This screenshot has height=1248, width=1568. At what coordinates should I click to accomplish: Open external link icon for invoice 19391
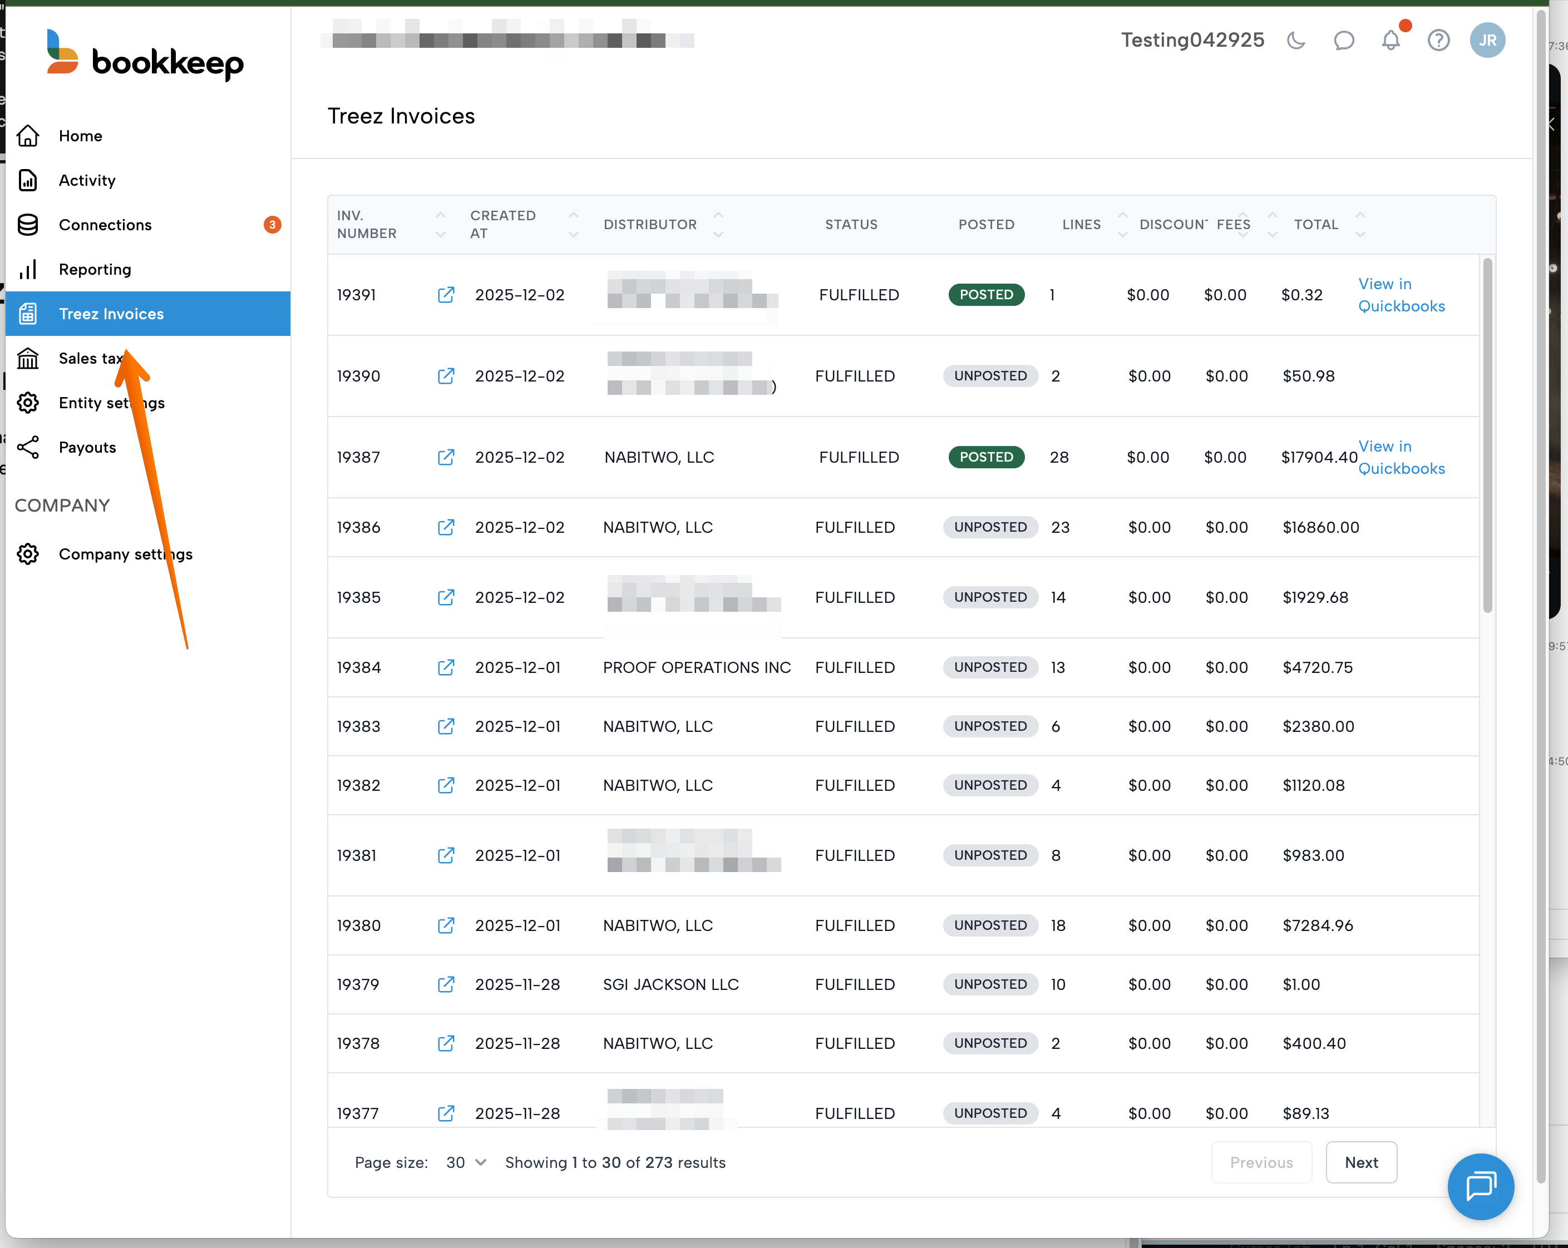click(446, 295)
